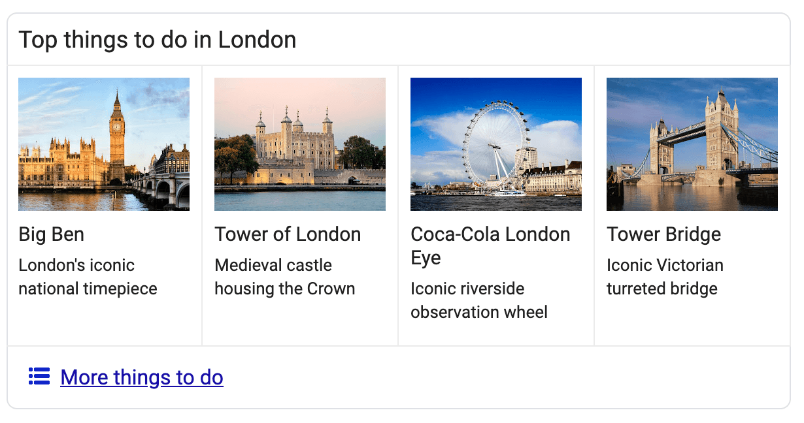This screenshot has width=804, height=423.
Task: Select the Tower of London castle photo
Action: (x=300, y=144)
